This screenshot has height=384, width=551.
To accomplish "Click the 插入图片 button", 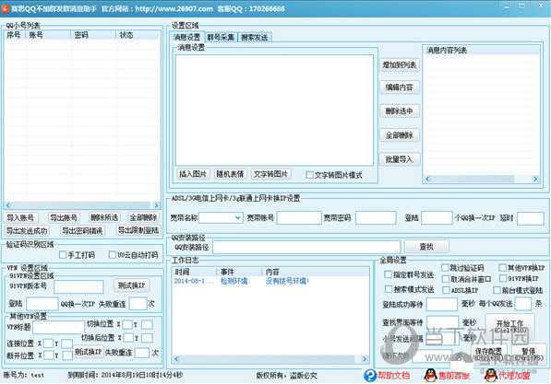I will coord(193,174).
